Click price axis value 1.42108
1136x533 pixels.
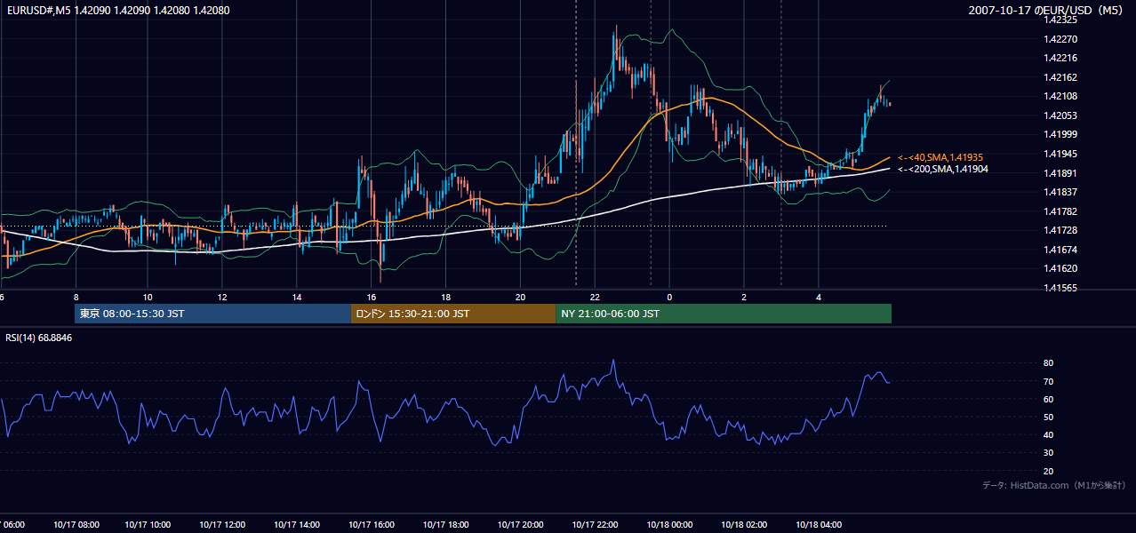[1061, 97]
